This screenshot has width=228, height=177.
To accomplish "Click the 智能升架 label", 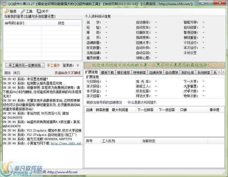I will (x=191, y=22).
